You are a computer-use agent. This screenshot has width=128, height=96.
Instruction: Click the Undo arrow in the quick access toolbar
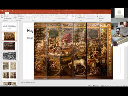click(x=5, y=11)
